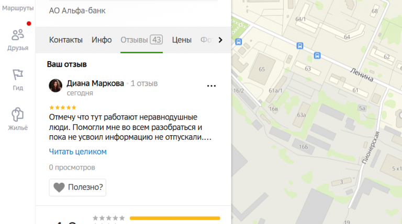Click the 43 reviews count badge
The width and height of the screenshot is (402, 224).
click(157, 40)
